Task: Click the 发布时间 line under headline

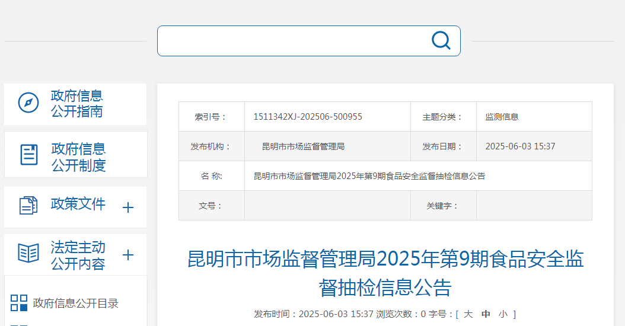Action: click(x=314, y=314)
